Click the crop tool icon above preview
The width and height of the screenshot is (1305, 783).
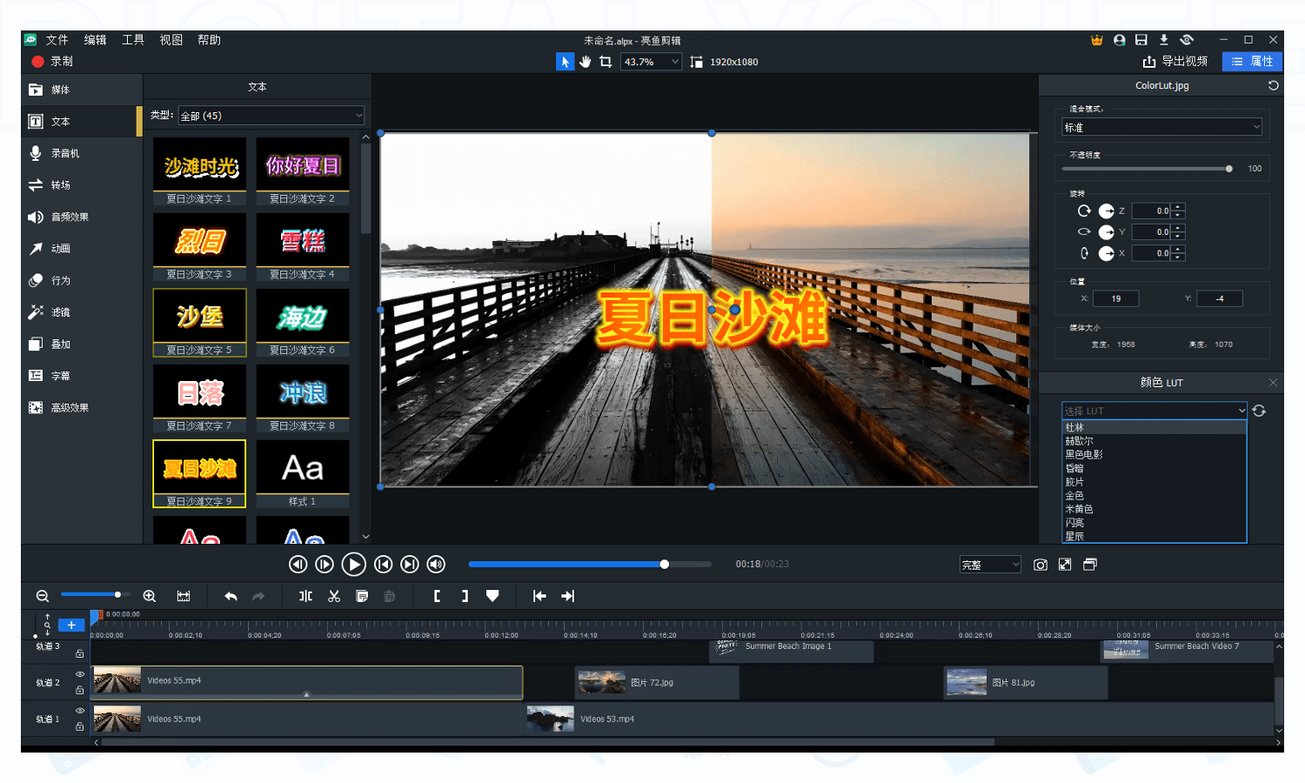point(606,62)
